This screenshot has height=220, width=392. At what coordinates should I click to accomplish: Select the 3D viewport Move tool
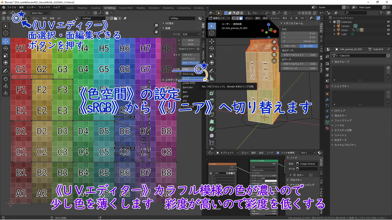pos(212,41)
